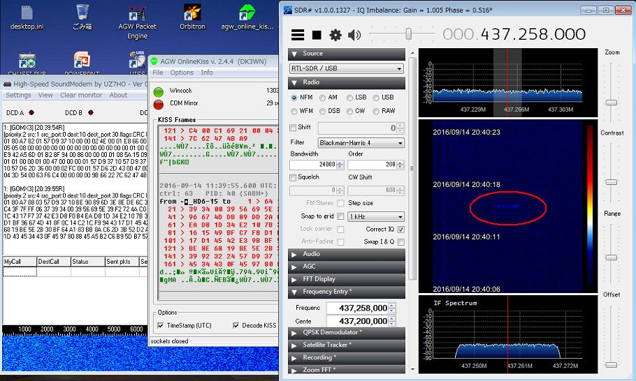The height and width of the screenshot is (381, 636).
Task: Click the Frequency 437,258,000 entry field
Action: coord(357,308)
